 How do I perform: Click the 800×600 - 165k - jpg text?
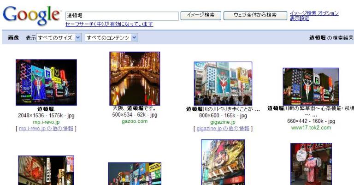223,116
